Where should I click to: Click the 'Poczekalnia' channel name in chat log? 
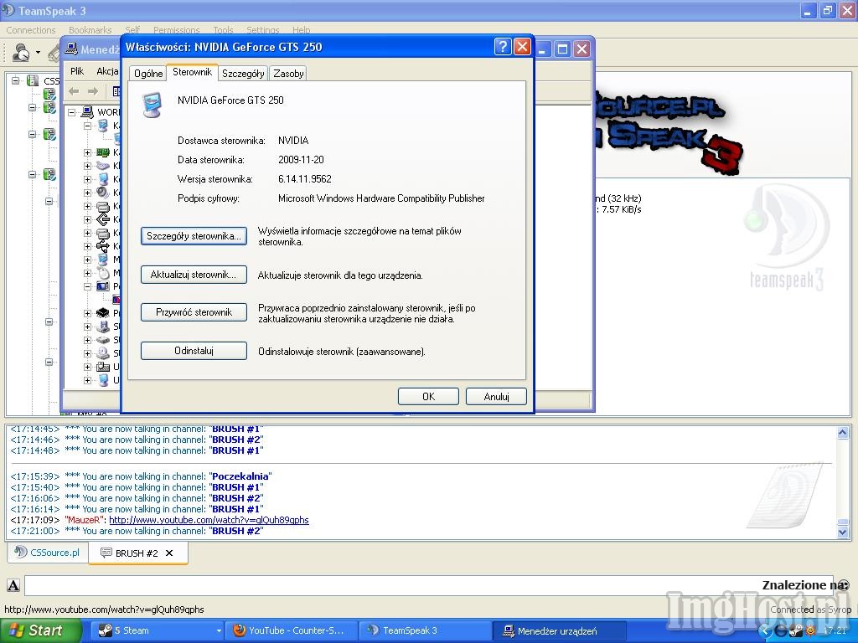tap(240, 476)
